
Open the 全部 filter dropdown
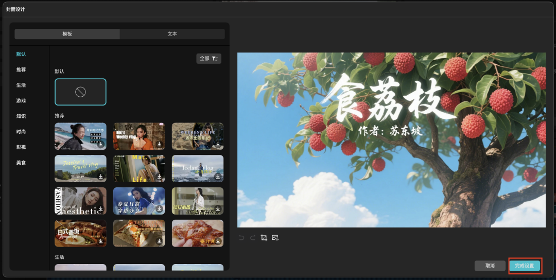[x=209, y=59]
